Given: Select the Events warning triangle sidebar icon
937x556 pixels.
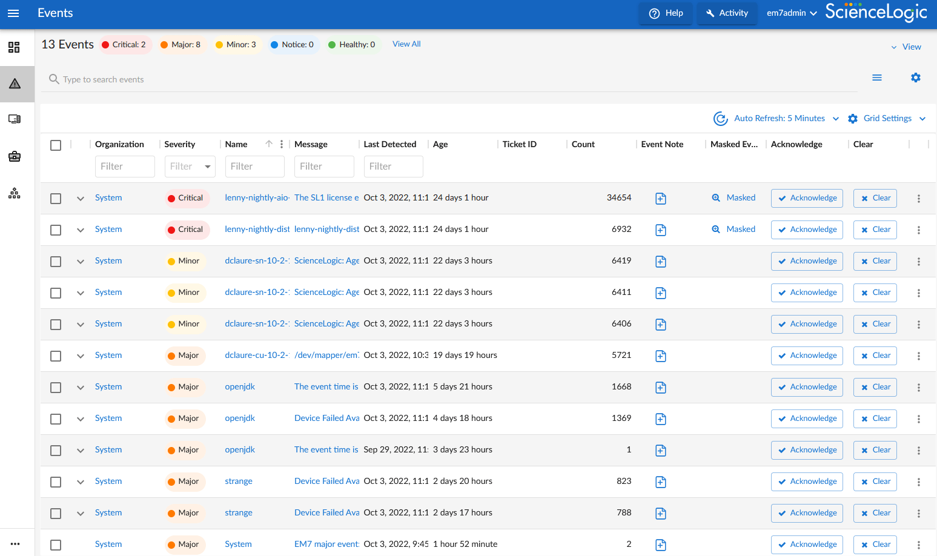Looking at the screenshot, I should tap(15, 84).
